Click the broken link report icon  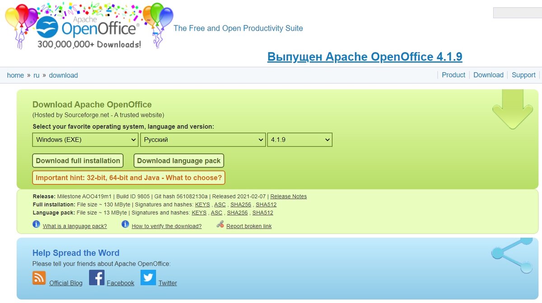220,224
